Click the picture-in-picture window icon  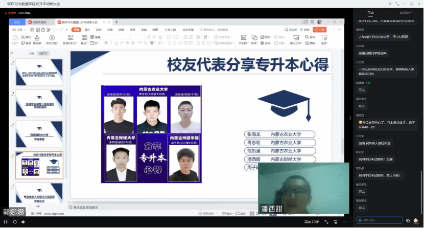point(336,222)
